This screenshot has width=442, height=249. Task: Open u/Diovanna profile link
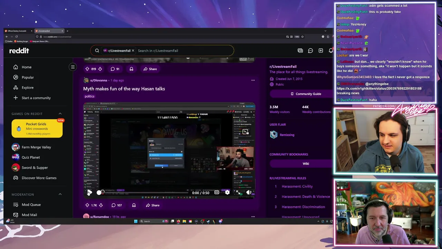coord(98,80)
